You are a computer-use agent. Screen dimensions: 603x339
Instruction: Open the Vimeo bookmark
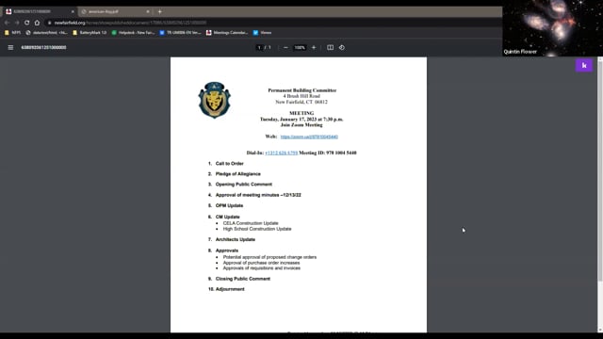(262, 33)
